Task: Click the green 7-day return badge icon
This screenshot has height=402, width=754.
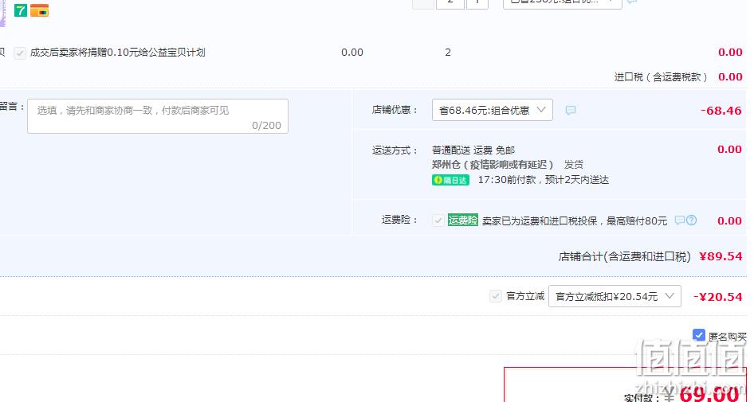Action: [x=21, y=10]
